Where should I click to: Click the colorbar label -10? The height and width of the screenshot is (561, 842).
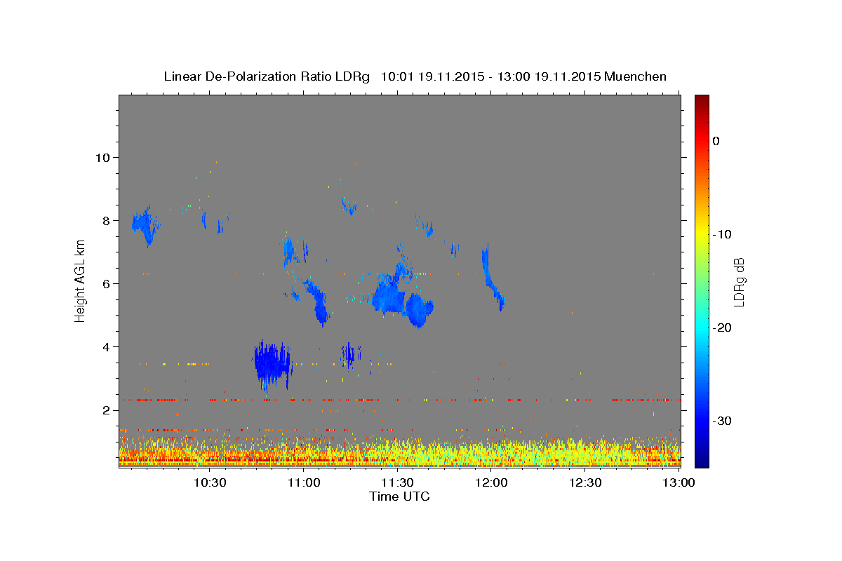[721, 234]
